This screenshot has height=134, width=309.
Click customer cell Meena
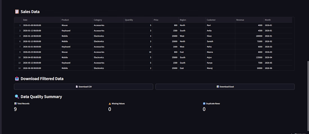pyautogui.click(x=220, y=52)
